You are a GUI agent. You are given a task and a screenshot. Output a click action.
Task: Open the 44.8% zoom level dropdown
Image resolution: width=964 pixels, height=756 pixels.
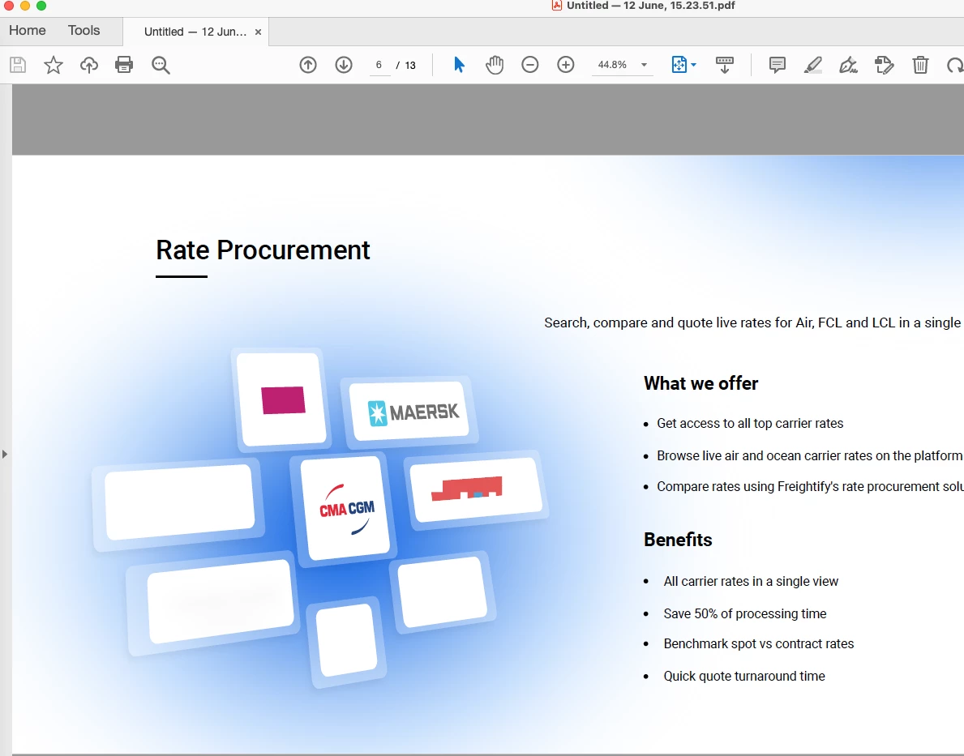click(x=622, y=65)
